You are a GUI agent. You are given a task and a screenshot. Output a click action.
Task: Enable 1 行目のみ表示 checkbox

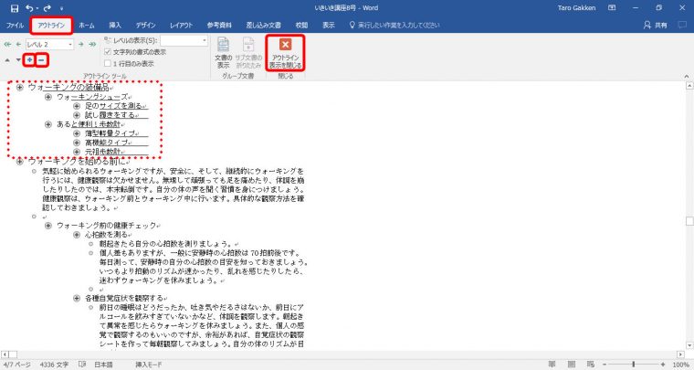pyautogui.click(x=108, y=63)
